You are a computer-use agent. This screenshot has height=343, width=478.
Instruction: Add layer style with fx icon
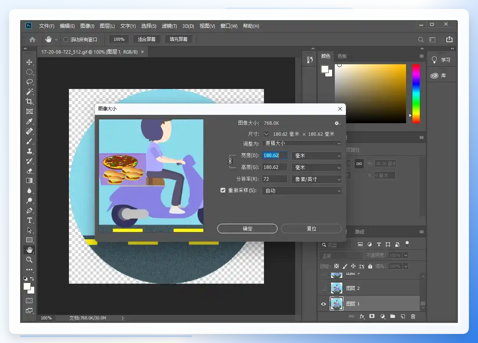click(x=362, y=316)
